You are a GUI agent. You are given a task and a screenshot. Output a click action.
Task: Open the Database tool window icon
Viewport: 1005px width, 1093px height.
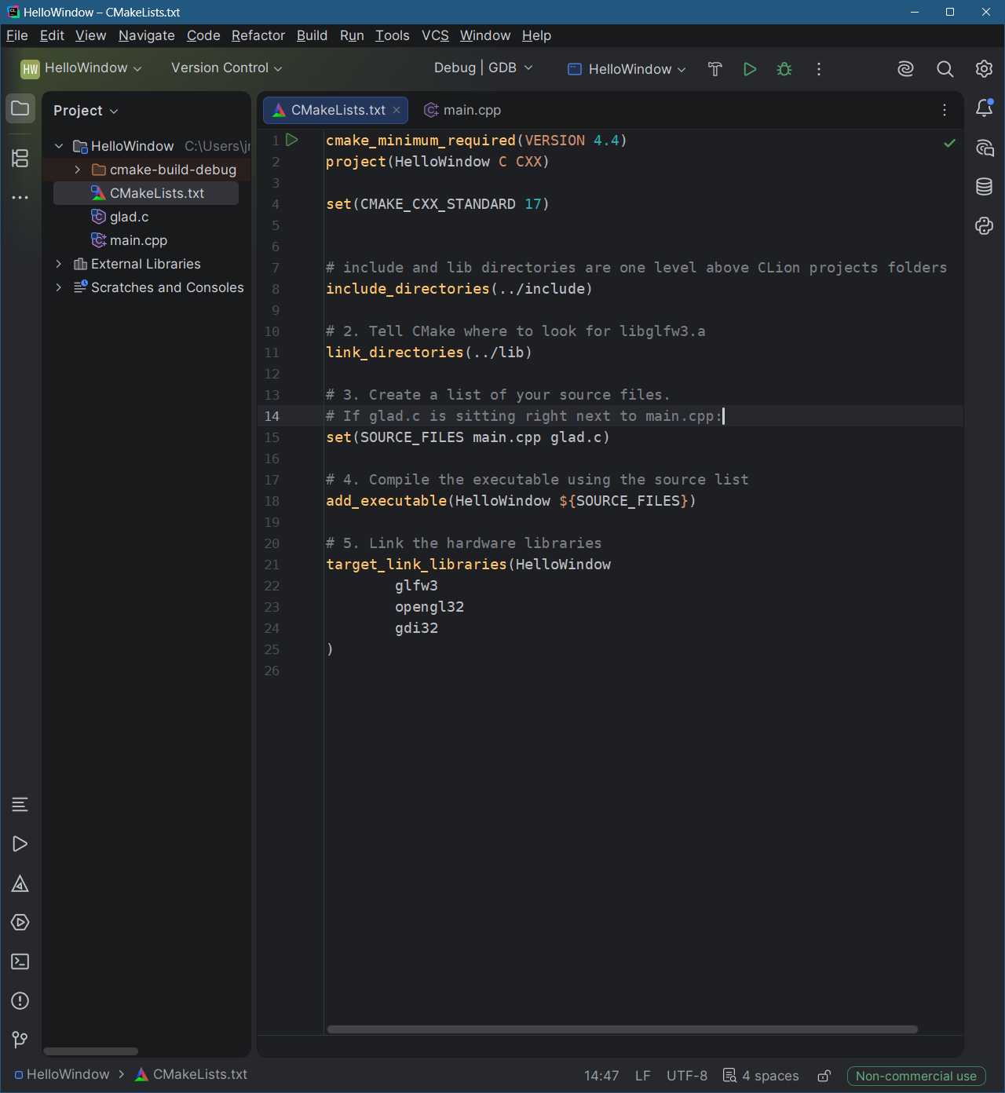(984, 187)
